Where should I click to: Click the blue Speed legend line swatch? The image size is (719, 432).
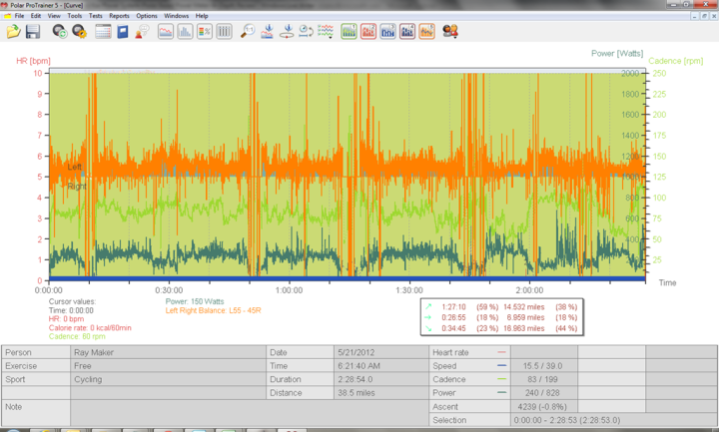pos(501,365)
